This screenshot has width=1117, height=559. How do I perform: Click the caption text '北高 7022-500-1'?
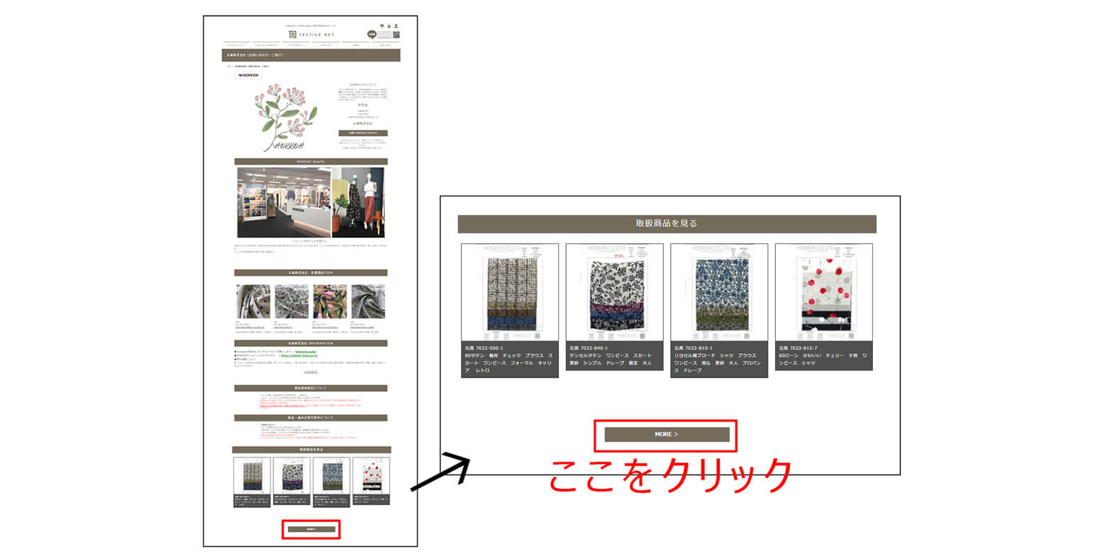coord(484,348)
